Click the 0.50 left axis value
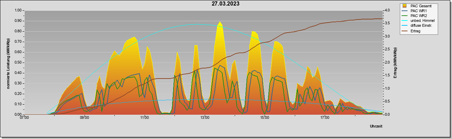 (x=18, y=63)
